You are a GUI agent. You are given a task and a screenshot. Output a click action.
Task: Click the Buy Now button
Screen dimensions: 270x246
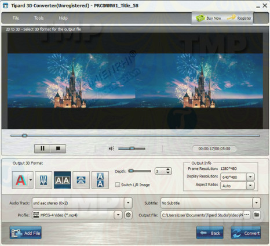[209, 18]
